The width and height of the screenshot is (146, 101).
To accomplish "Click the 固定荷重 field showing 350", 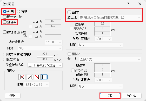I will [45, 59].
